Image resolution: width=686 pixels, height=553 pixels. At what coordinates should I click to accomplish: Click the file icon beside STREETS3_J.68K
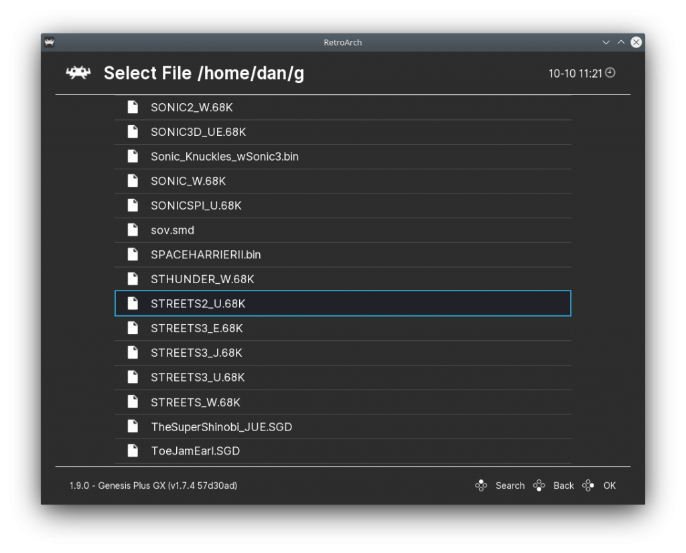tap(133, 352)
